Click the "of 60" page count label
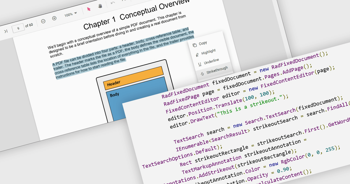 (29, 25)
